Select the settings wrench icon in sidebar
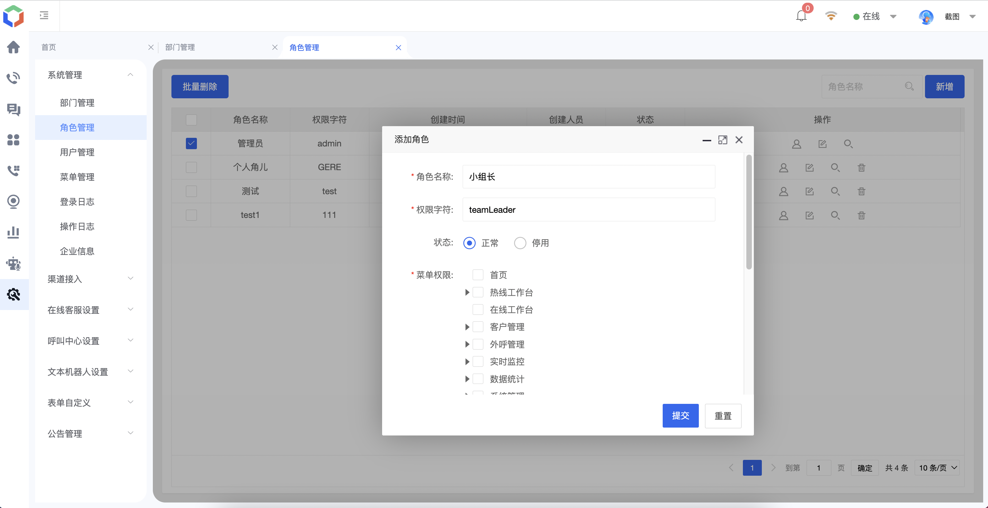 pyautogui.click(x=13, y=295)
